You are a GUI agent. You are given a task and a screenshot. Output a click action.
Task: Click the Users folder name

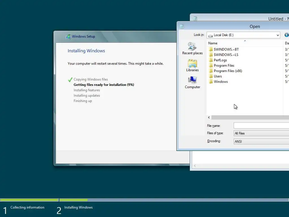click(218, 76)
